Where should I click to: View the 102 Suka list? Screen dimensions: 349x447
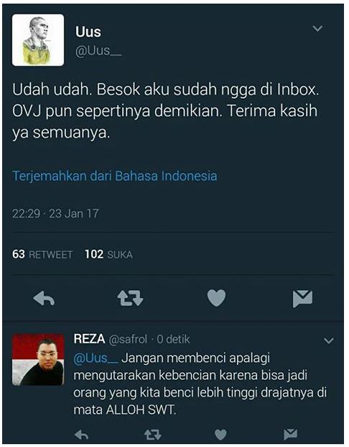click(108, 254)
